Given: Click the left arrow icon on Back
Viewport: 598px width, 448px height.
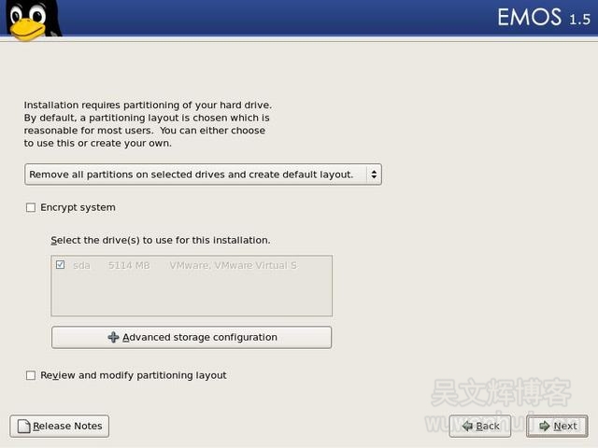Looking at the screenshot, I should coord(466,427).
